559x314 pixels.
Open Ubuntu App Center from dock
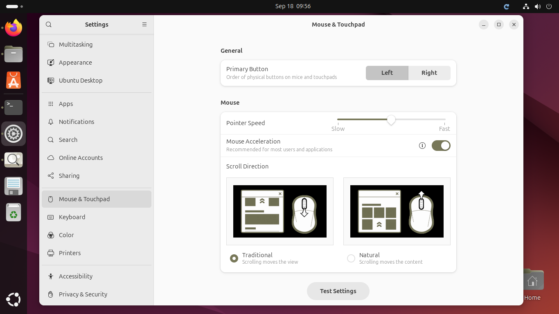tap(14, 81)
